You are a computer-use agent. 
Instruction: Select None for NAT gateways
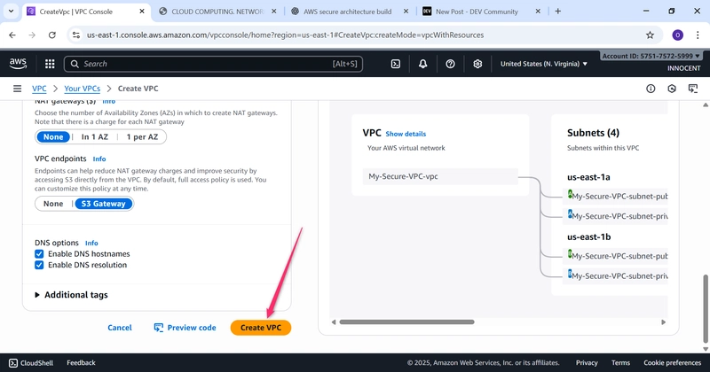[53, 137]
